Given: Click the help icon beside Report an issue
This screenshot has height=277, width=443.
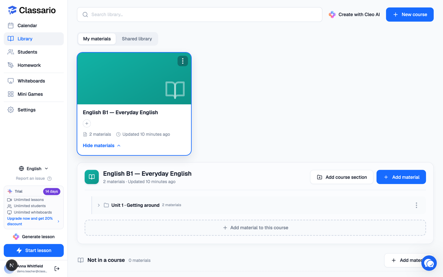Looking at the screenshot, I should 50,179.
